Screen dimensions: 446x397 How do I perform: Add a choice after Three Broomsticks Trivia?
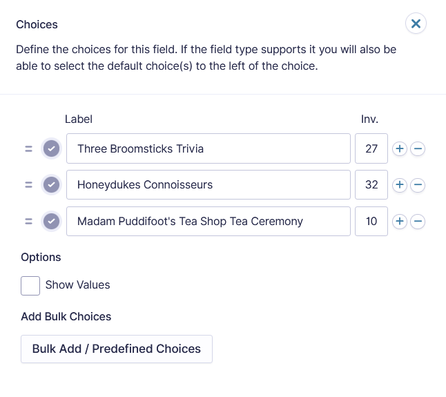tap(400, 148)
